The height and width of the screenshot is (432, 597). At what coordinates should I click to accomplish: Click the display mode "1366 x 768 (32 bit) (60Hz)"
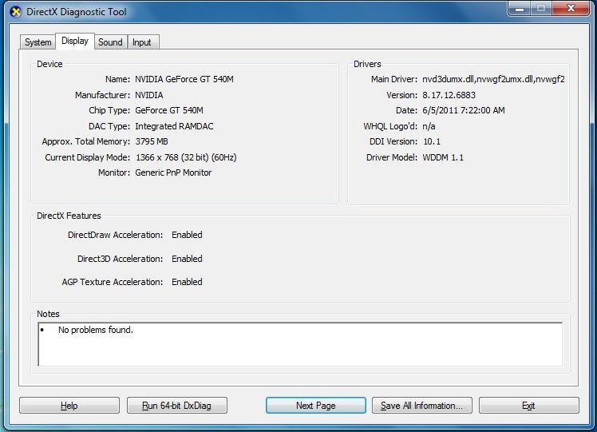[186, 157]
